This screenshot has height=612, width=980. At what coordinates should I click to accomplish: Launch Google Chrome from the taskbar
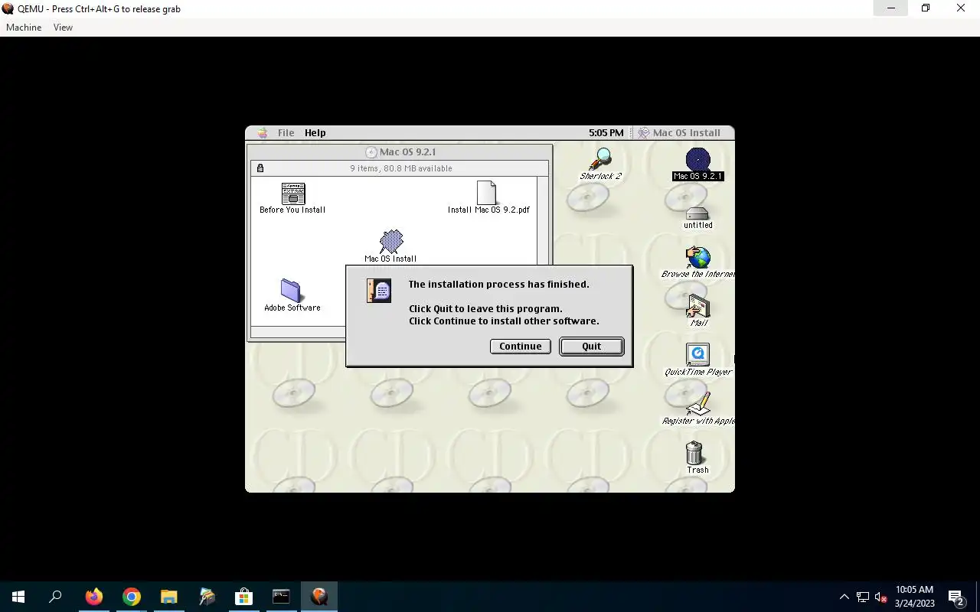(x=132, y=597)
